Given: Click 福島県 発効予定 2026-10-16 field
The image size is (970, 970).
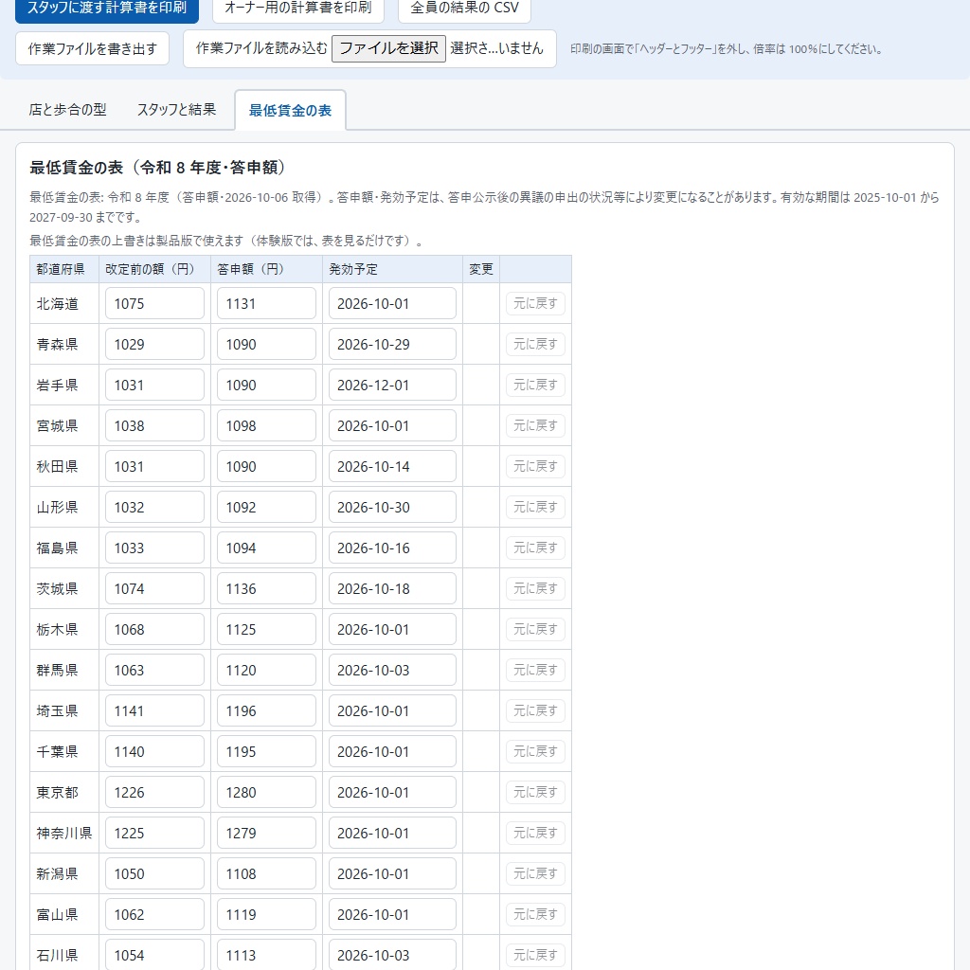Looking at the screenshot, I should (392, 548).
